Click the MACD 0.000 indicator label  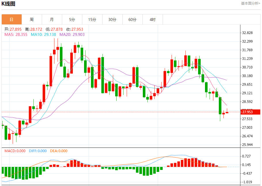coord(15,151)
